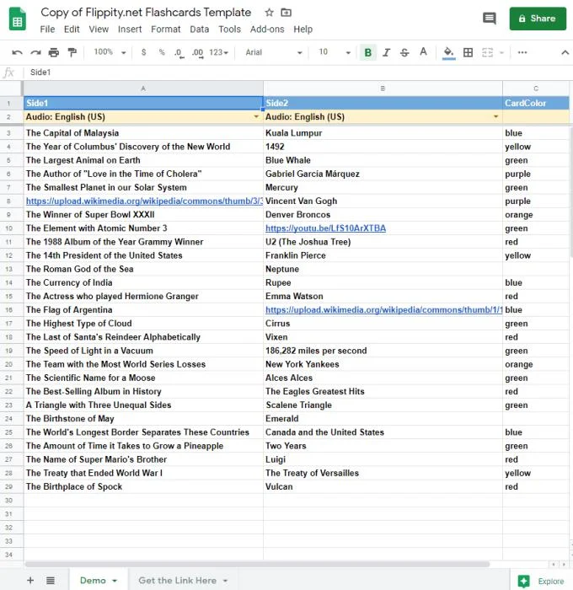
Task: Open the merge cells options arrow
Action: click(x=501, y=52)
